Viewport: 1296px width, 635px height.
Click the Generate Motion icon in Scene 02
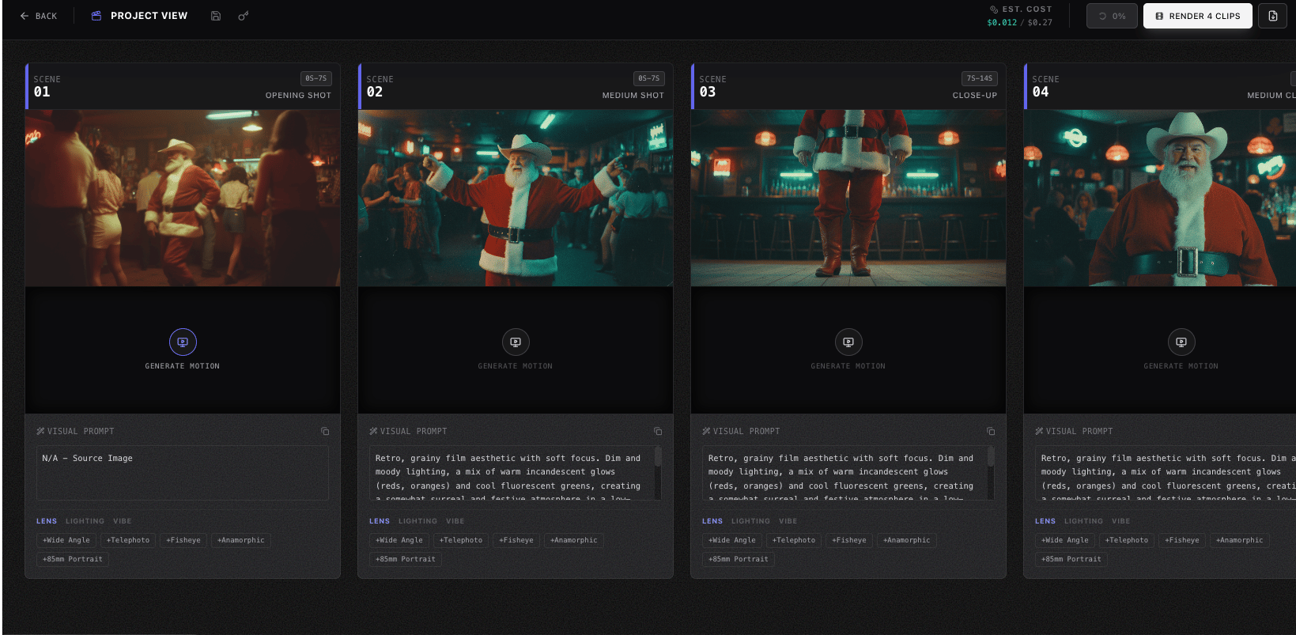[x=516, y=342]
